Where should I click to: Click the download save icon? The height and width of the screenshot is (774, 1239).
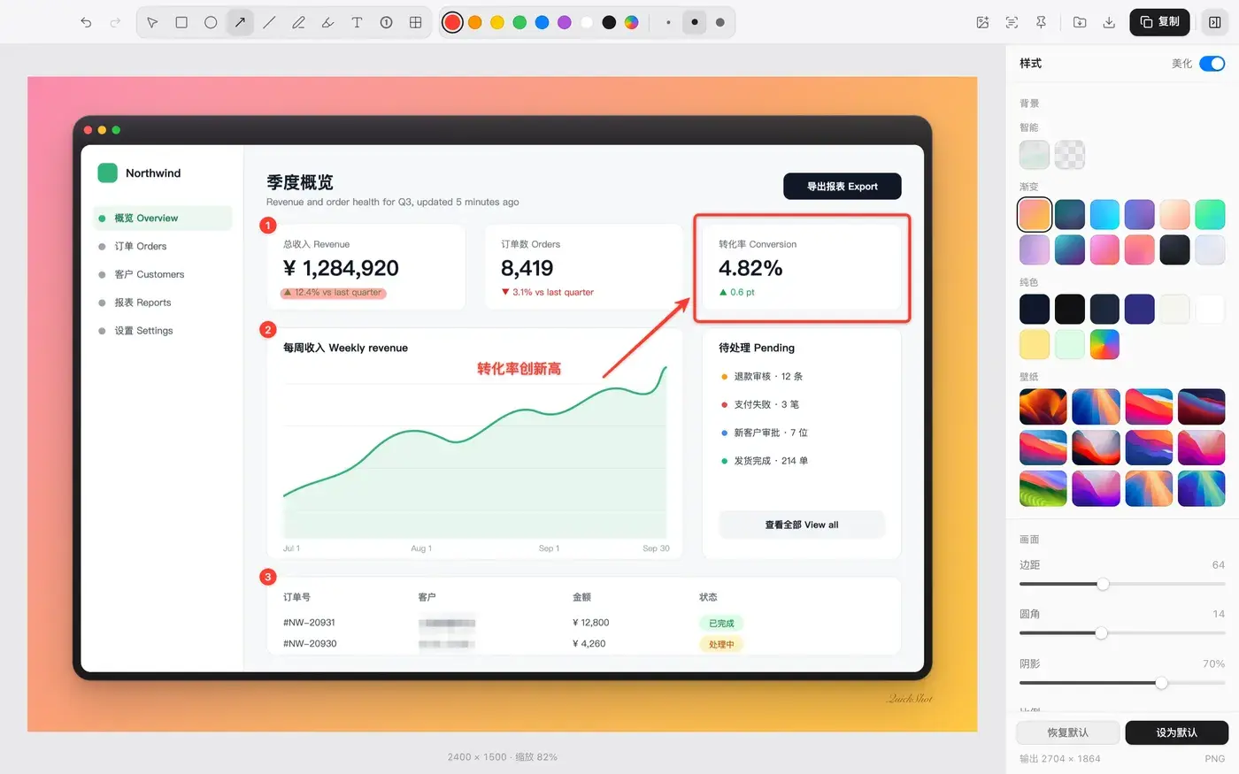pos(1109,22)
